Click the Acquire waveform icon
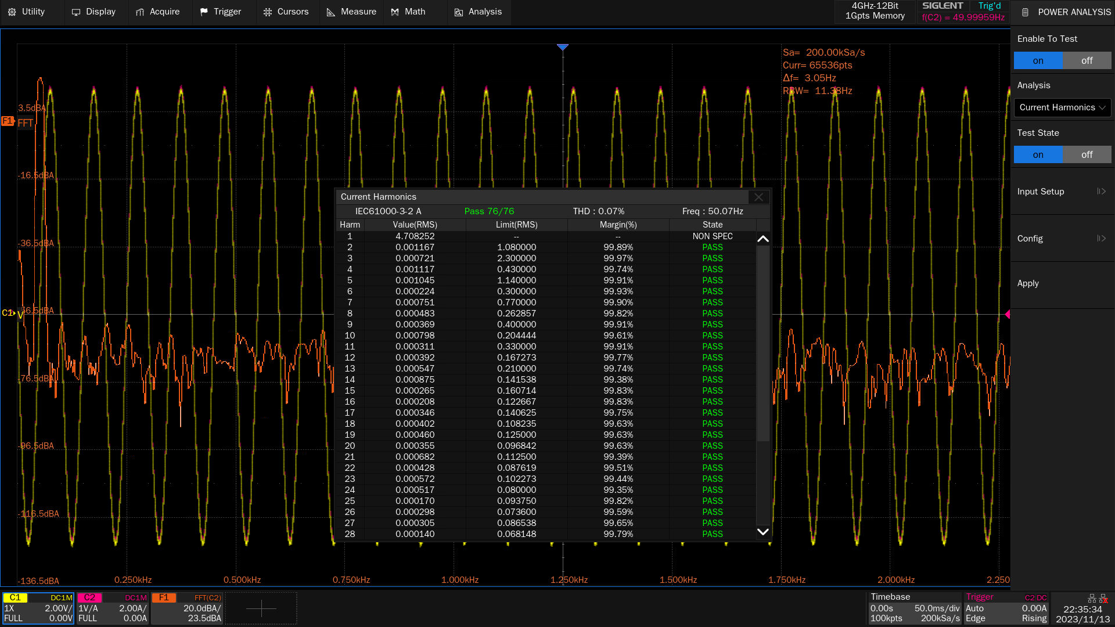1115x627 pixels. click(140, 12)
